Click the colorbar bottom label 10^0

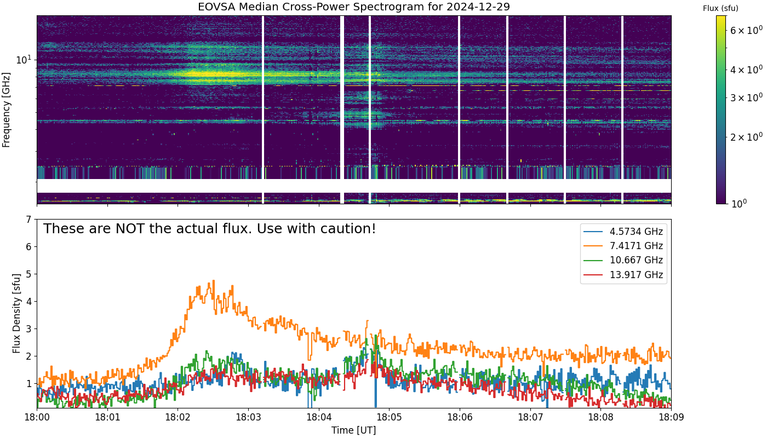click(x=739, y=203)
